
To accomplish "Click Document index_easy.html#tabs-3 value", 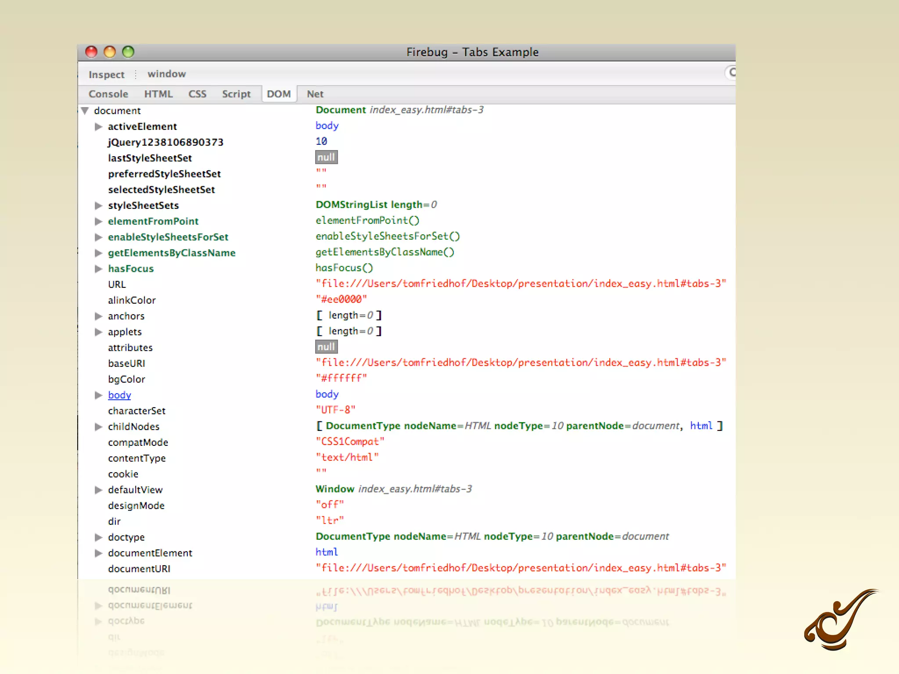I will (x=399, y=110).
